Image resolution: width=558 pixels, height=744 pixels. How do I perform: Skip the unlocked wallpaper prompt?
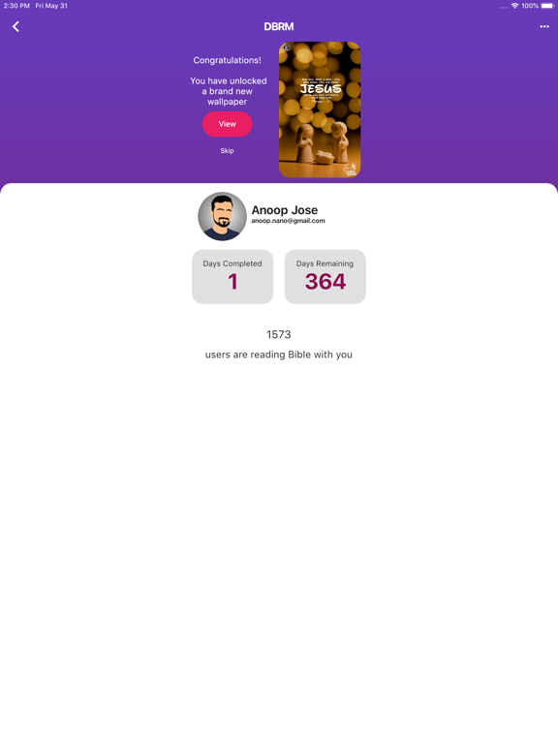pyautogui.click(x=227, y=151)
